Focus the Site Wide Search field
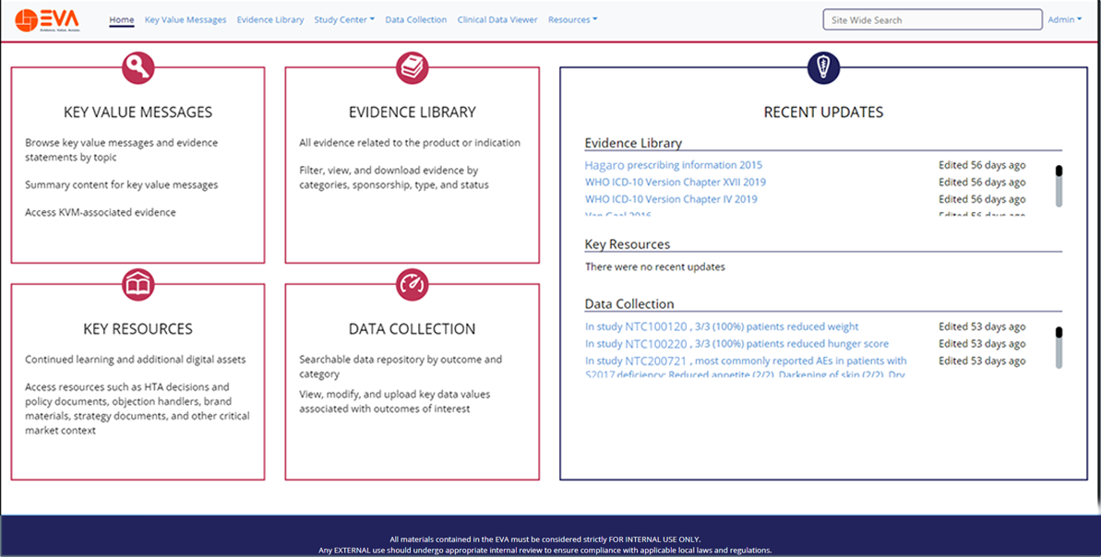This screenshot has height=557, width=1101. click(x=932, y=19)
